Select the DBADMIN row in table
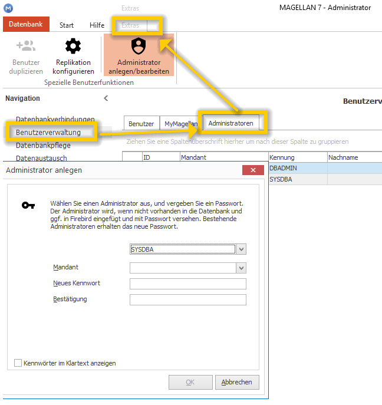This screenshot has width=382, height=405. coord(325,168)
